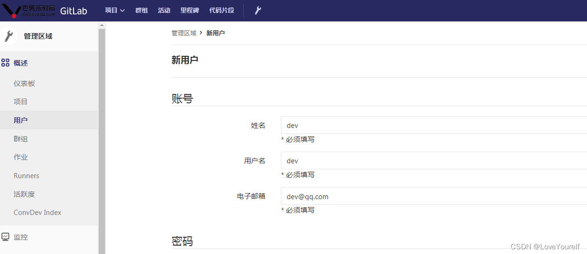
Task: Open 活跃度 in the sidebar menu
Action: [x=24, y=194]
